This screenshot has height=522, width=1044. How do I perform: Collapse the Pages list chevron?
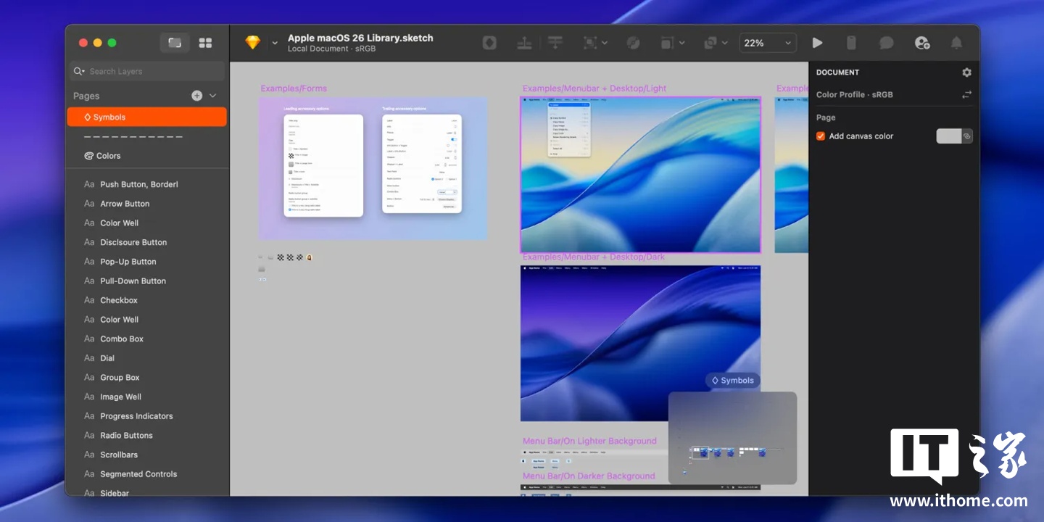click(x=213, y=96)
